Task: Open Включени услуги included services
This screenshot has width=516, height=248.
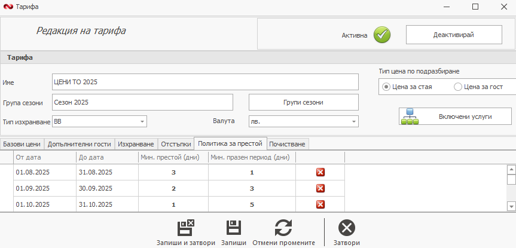Action: [455, 116]
